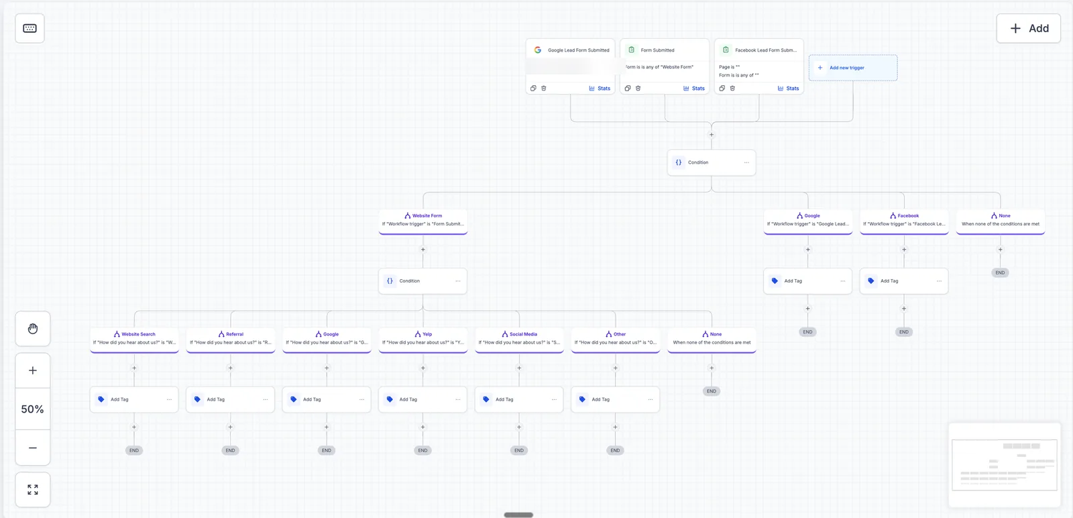1073x518 pixels.
Task: Open menu for Add Tag under Website Search
Action: point(169,399)
